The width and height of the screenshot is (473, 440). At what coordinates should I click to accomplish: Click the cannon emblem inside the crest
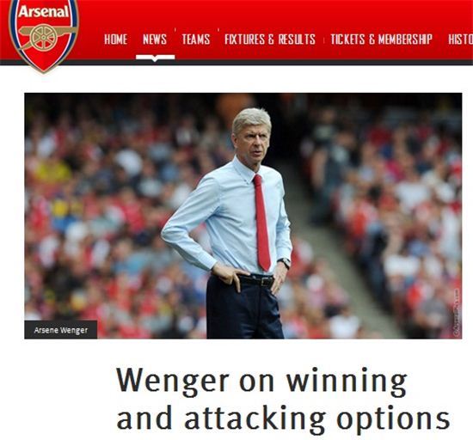click(46, 37)
